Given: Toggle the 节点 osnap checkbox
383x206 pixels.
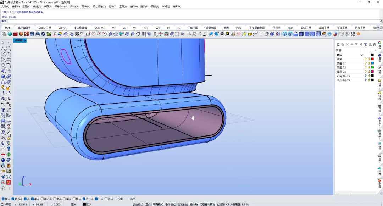Looking at the screenshot, I should (96, 199).
